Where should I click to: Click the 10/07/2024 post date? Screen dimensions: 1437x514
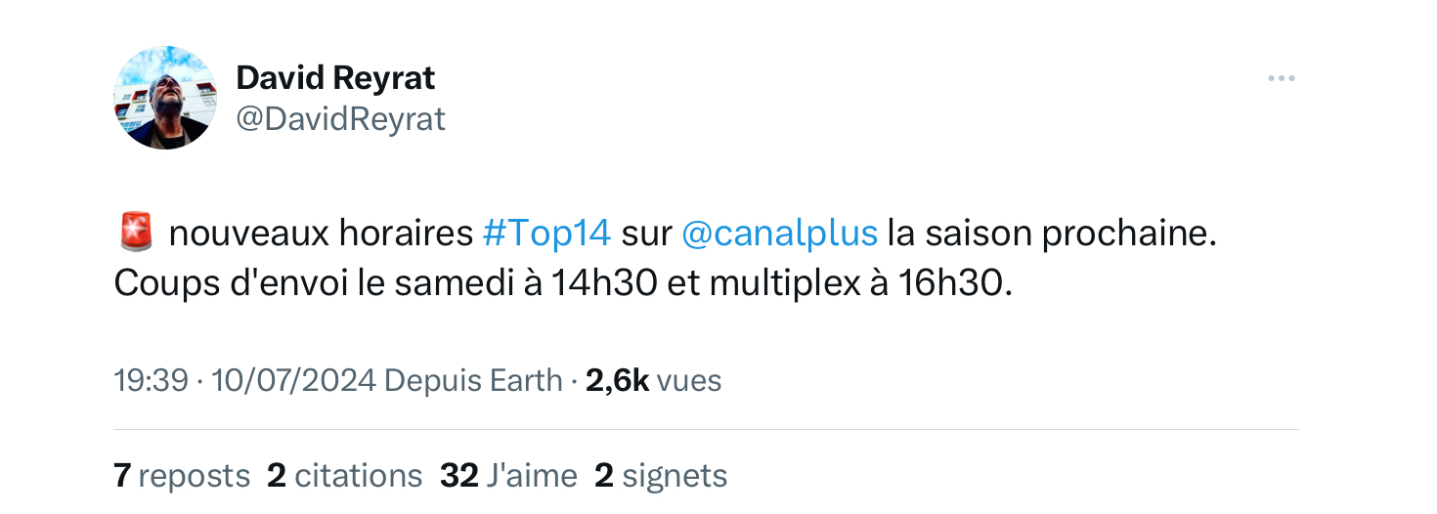(x=293, y=380)
